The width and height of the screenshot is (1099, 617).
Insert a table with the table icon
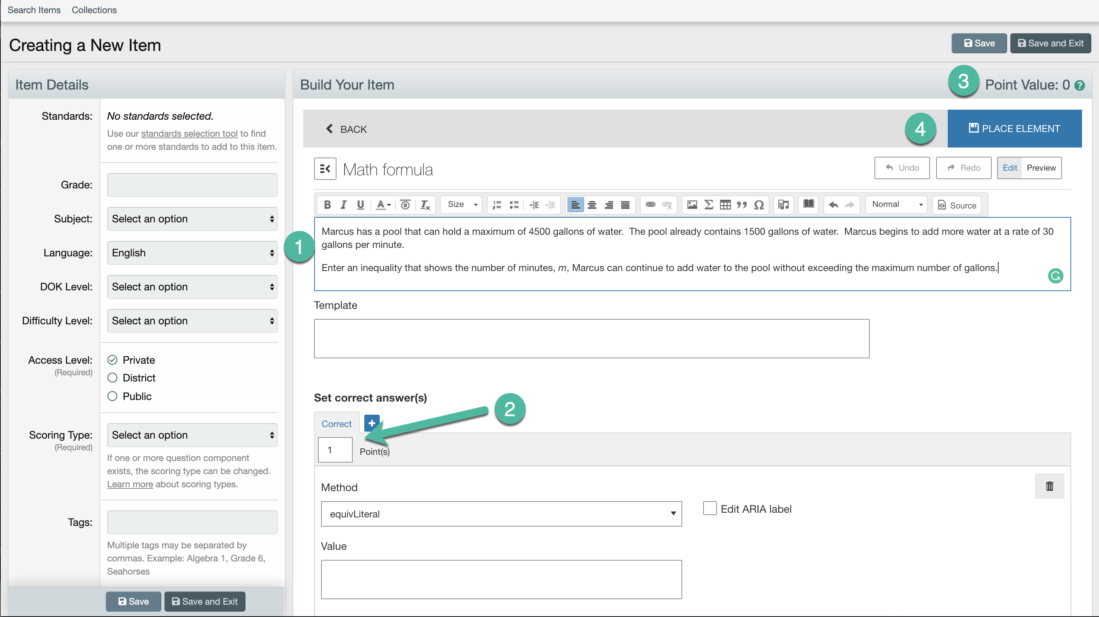pos(725,205)
